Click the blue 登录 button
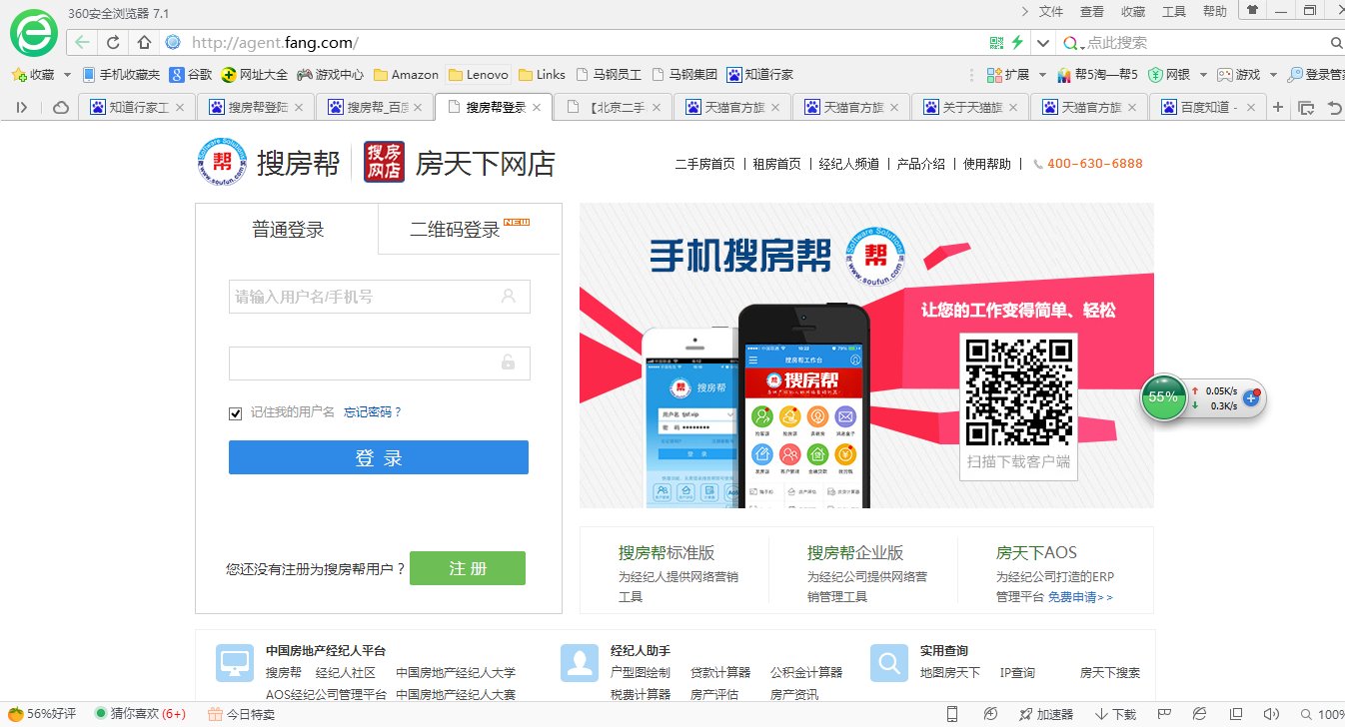1345x727 pixels. click(379, 457)
